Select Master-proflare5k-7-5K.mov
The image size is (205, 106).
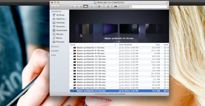[119, 48]
